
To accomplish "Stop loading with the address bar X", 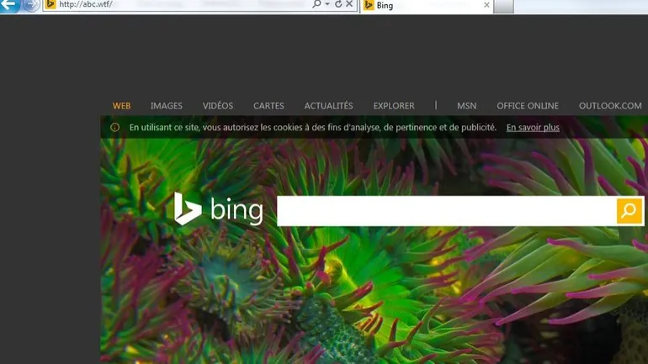I will tap(349, 4).
